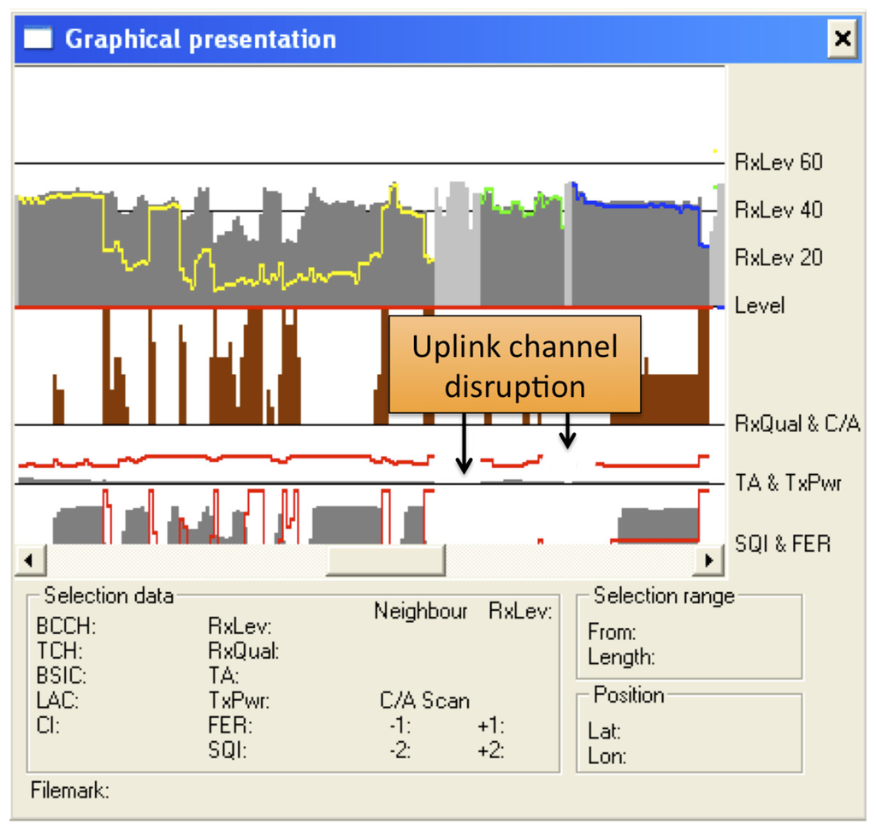The height and width of the screenshot is (830, 876).
Task: Click the horizontal scrollbar thumb
Action: 385,560
